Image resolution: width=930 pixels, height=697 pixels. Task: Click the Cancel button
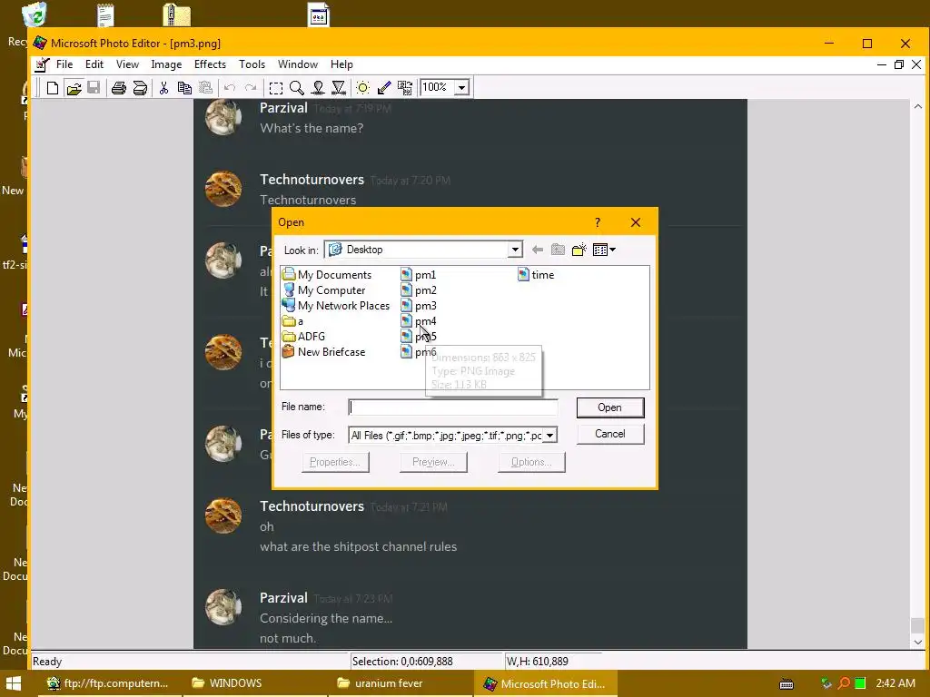[x=609, y=434]
